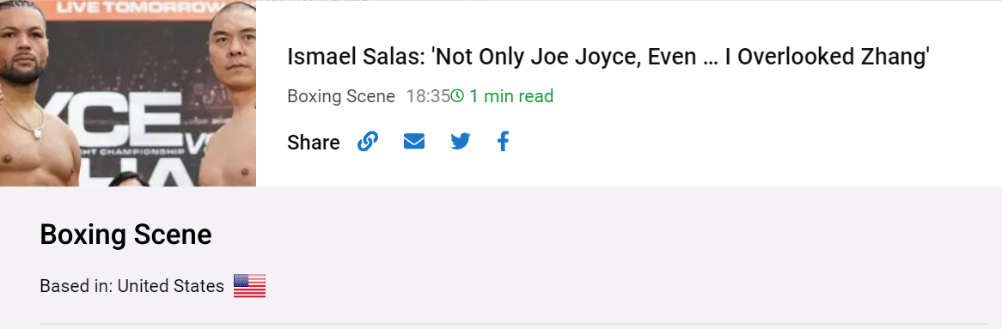Image resolution: width=1002 pixels, height=329 pixels.
Task: Click the '1 min read' label
Action: (x=511, y=96)
